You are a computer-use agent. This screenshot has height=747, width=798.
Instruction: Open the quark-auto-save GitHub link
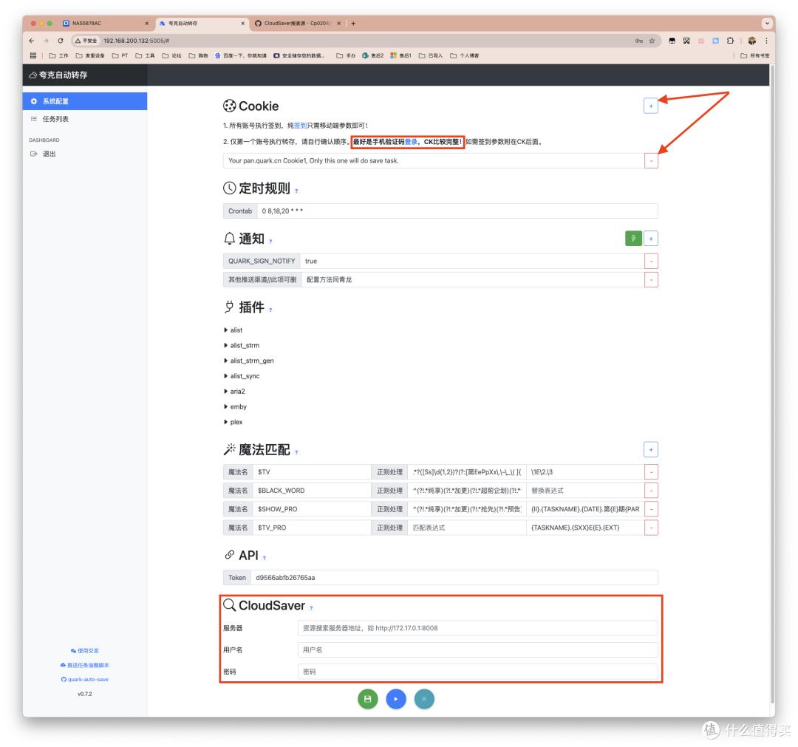(x=88, y=679)
